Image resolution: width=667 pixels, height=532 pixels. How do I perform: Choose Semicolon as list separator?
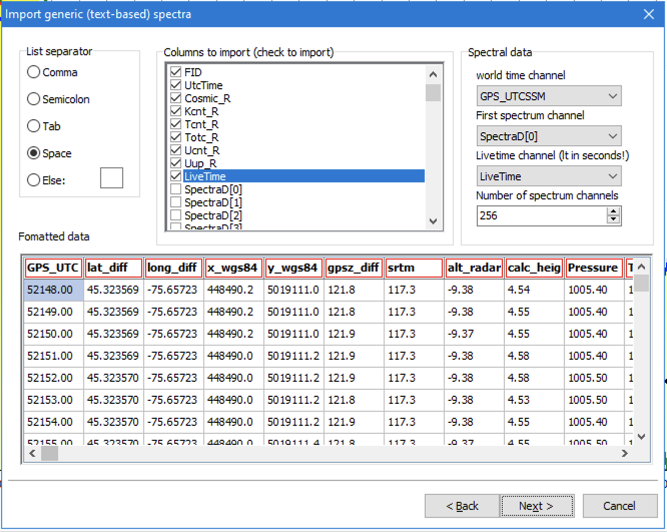34,99
